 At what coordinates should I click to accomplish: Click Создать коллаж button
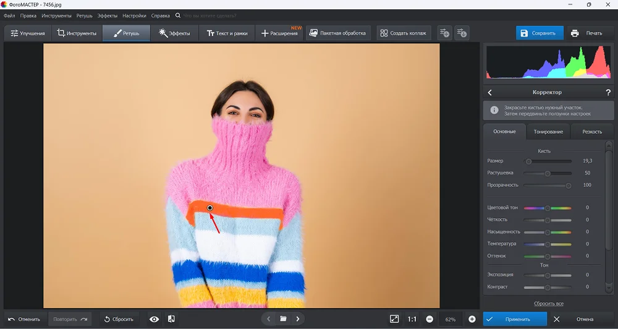(404, 33)
